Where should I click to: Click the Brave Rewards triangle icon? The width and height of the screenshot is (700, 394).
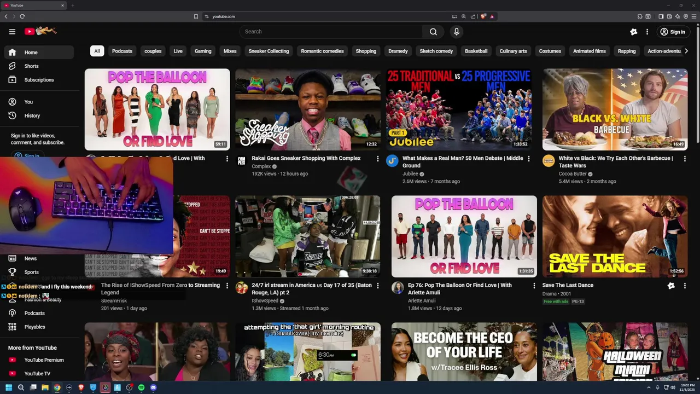tap(492, 16)
